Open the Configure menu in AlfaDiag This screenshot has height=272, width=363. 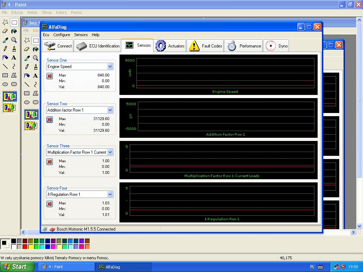tap(61, 35)
